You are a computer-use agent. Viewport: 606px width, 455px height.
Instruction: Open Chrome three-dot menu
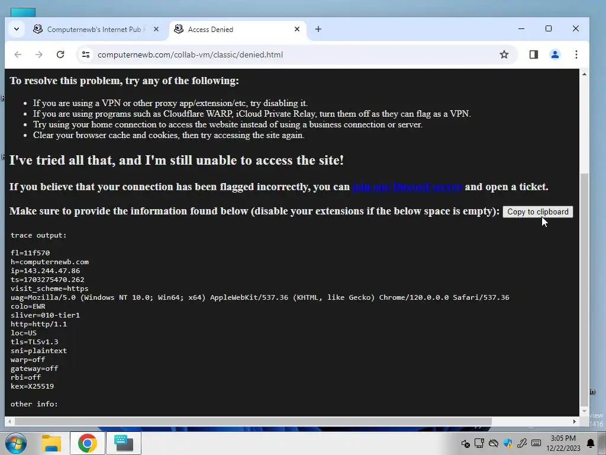[576, 55]
